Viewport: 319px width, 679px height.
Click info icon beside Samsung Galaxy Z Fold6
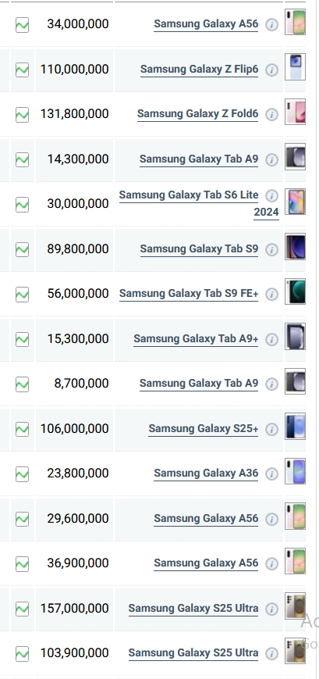tap(271, 114)
